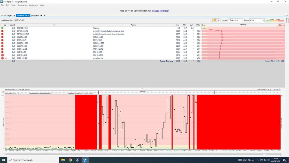Open the Help menu
The image size is (289, 163).
click(x=42, y=5)
